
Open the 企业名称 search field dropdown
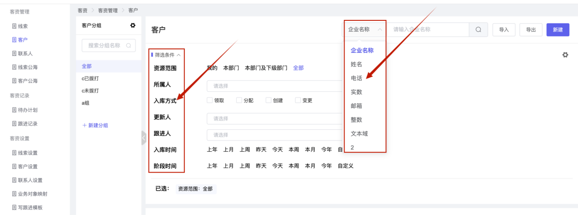365,29
